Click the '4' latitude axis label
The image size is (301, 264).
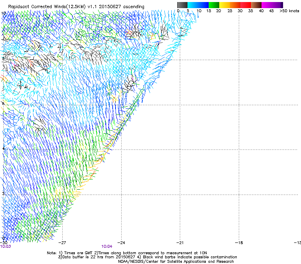(x=3, y=148)
